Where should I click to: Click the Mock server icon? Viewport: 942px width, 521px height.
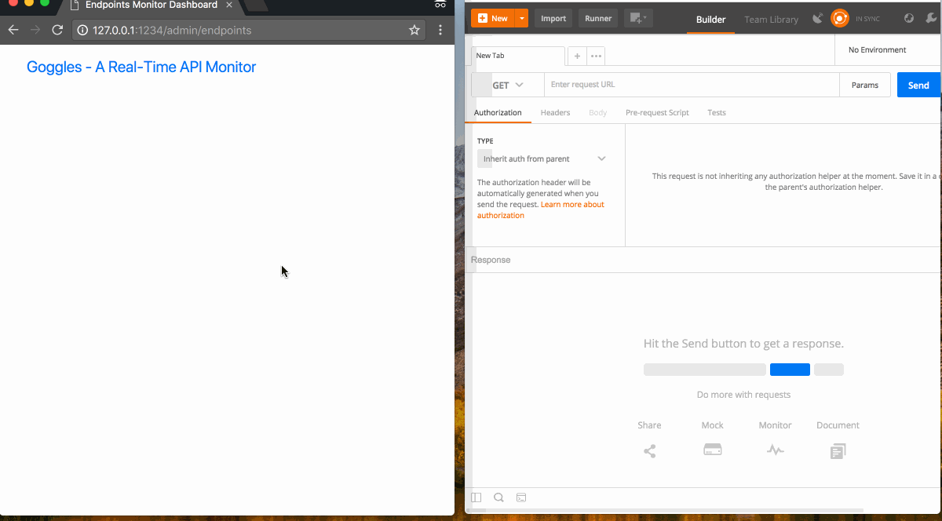(x=713, y=449)
